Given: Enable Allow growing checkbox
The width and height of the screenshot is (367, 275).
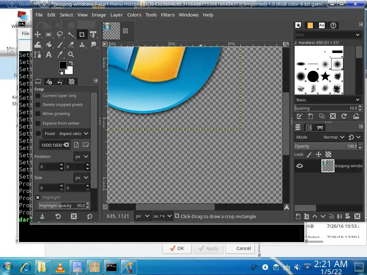Looking at the screenshot, I should [38, 114].
